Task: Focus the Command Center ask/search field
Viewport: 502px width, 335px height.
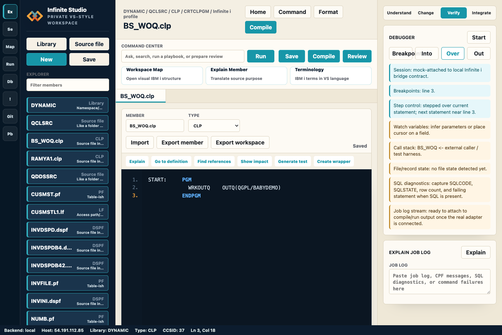Action: point(183,56)
